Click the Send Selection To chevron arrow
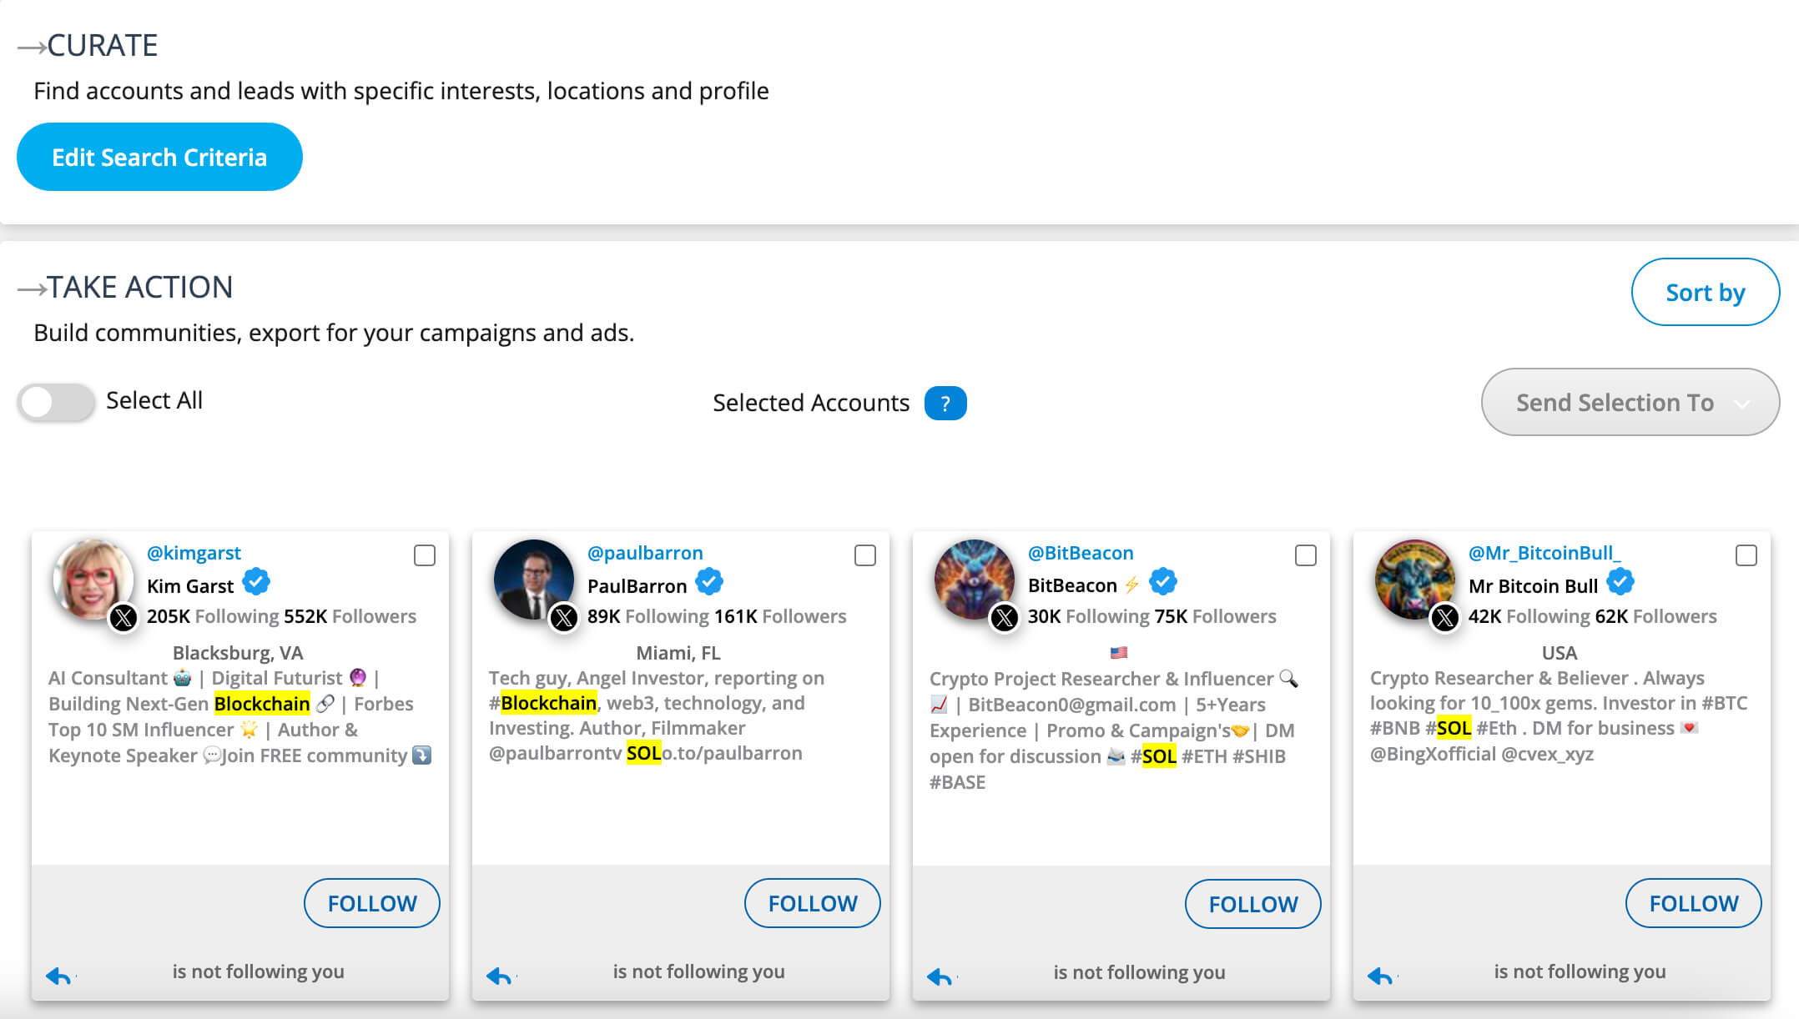 [x=1741, y=404]
